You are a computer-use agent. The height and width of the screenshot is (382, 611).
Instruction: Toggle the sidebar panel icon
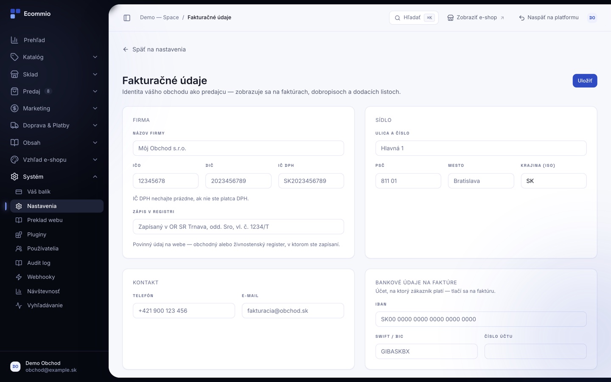[x=127, y=18]
